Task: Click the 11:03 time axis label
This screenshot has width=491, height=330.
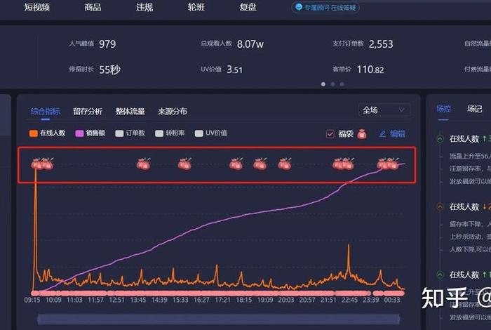Action: point(74,300)
